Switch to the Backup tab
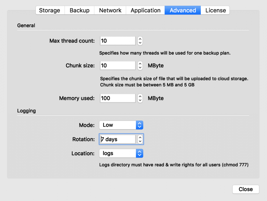 (x=79, y=10)
